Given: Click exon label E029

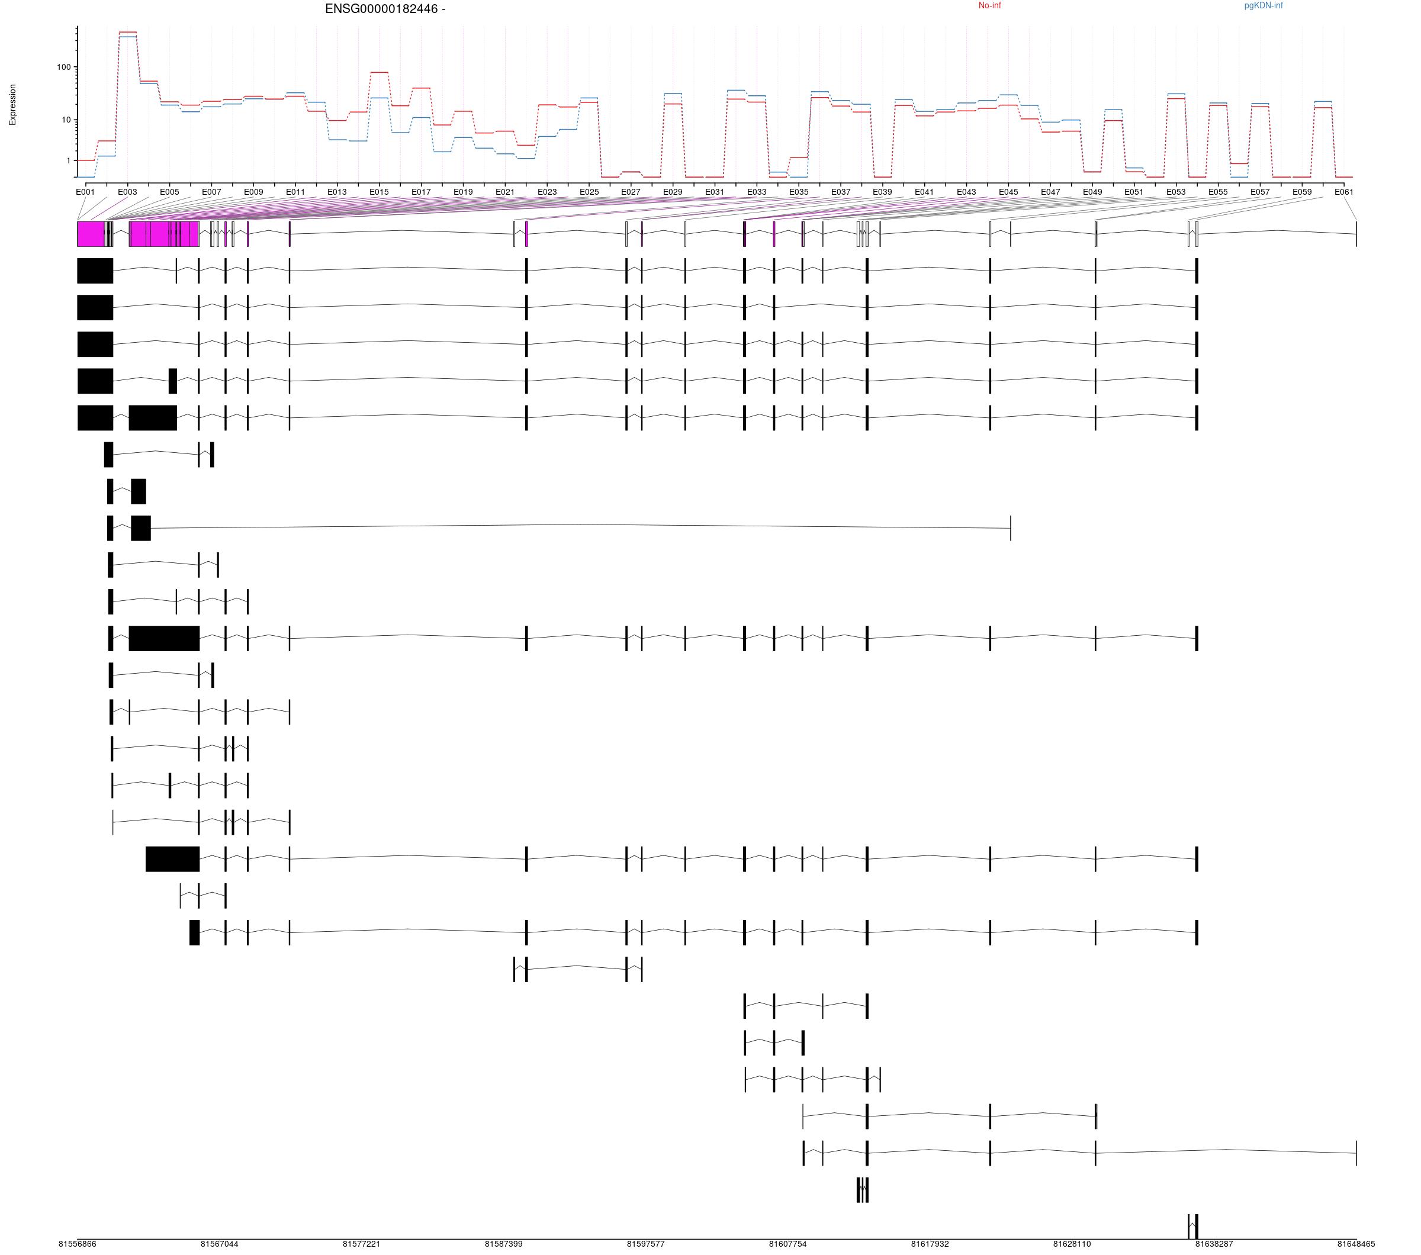Looking at the screenshot, I should (x=673, y=192).
